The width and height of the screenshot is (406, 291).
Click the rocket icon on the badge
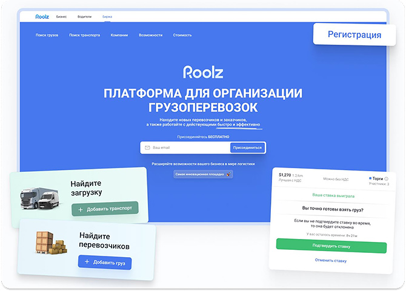point(228,174)
